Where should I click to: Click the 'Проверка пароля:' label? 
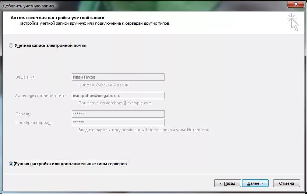tap(33, 122)
